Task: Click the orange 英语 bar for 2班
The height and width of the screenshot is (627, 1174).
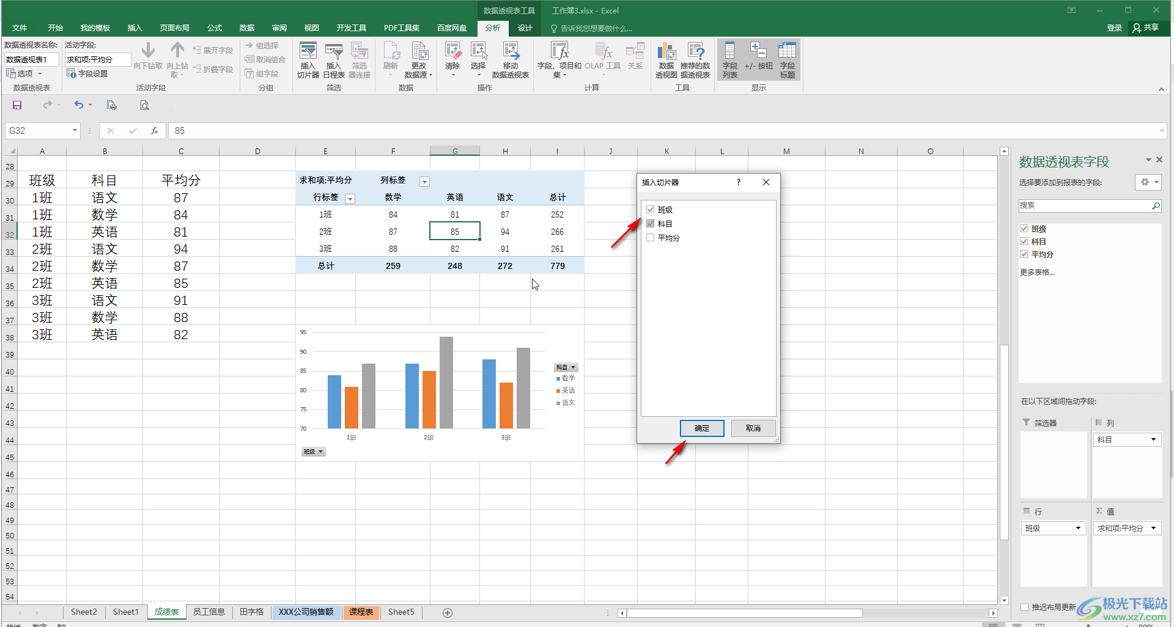Action: tap(429, 400)
